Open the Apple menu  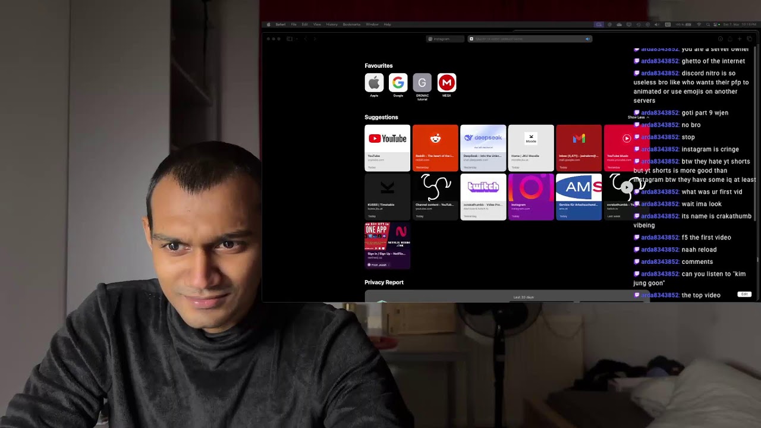pyautogui.click(x=269, y=24)
